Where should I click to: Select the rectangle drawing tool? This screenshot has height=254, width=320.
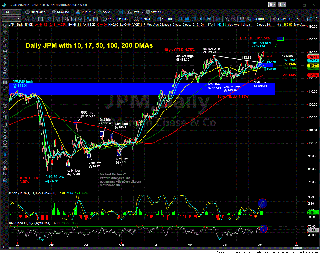[x=5, y=148]
